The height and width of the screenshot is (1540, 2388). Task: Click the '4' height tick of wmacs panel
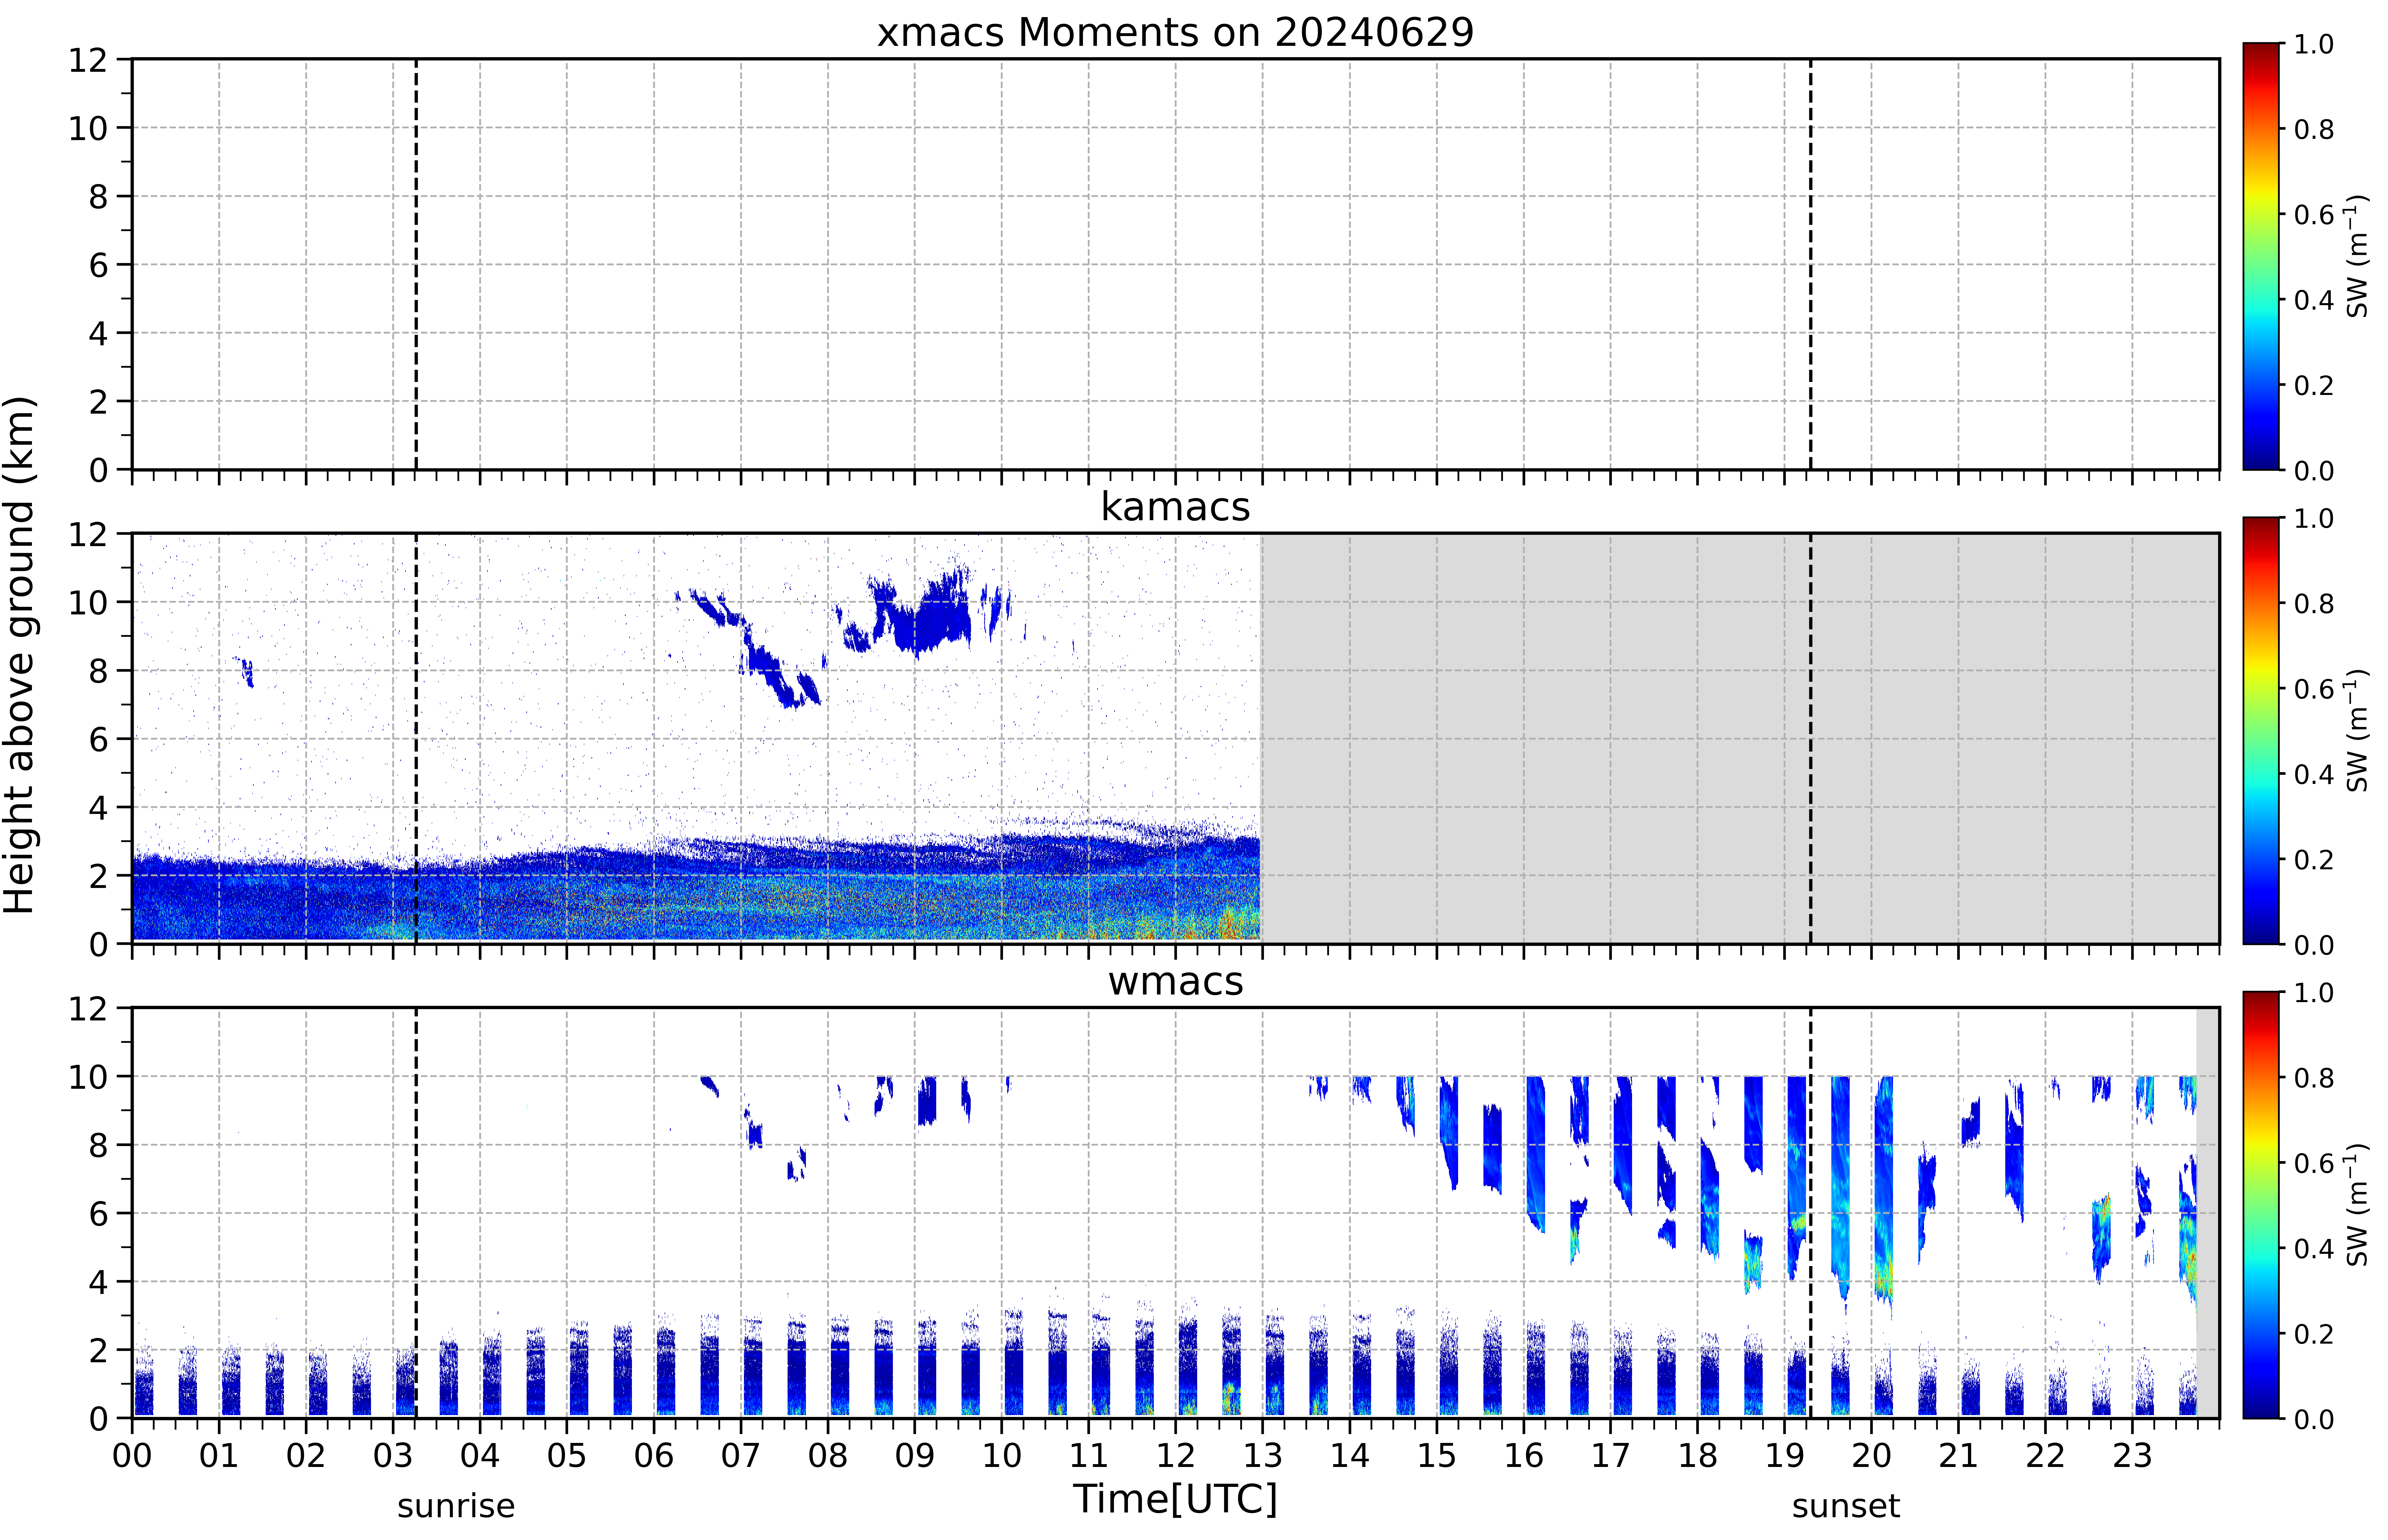pyautogui.click(x=98, y=1282)
